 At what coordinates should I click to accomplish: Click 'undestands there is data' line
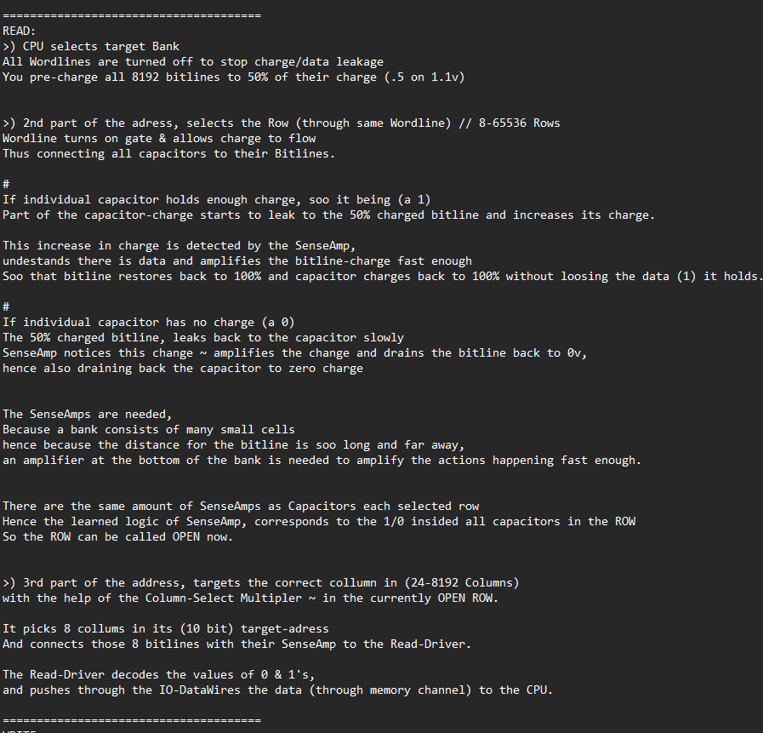click(x=237, y=261)
